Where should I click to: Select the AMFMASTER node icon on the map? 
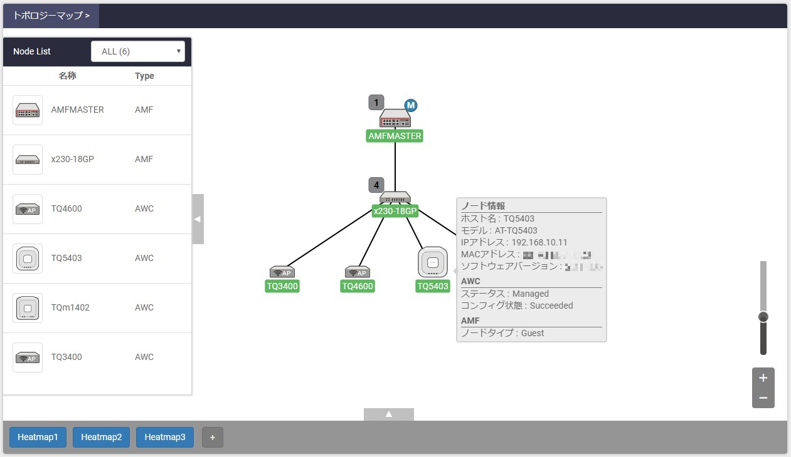click(395, 118)
